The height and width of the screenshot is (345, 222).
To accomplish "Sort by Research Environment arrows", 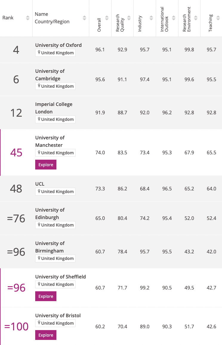I will click(196, 18).
